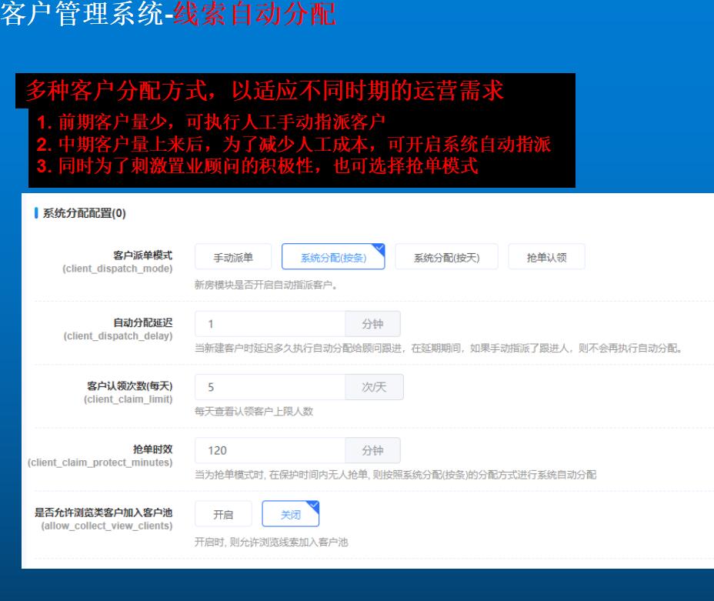The width and height of the screenshot is (714, 601).
Task: Enable browsing clients with 开启 button
Action: [223, 515]
